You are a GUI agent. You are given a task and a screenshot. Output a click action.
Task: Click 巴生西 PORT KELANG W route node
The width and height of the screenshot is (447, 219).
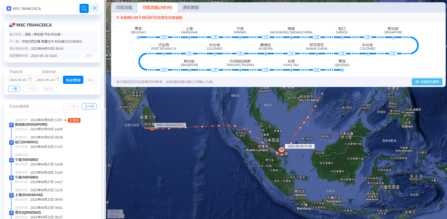tap(164, 54)
